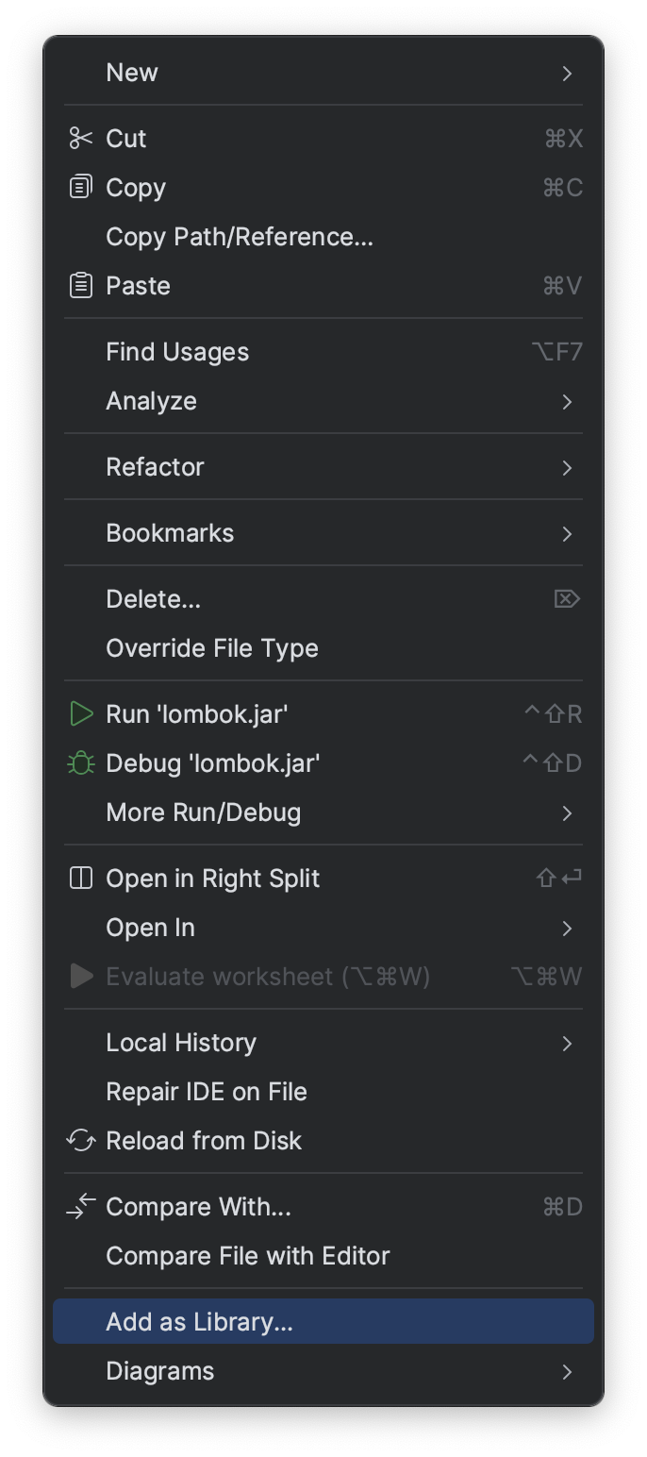Click the diff arrows icon next to Compare With
This screenshot has height=1457, width=647.
[80, 1206]
